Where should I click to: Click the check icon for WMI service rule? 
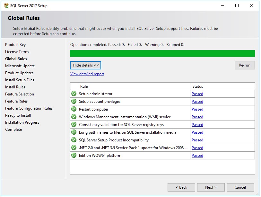click(x=74, y=117)
